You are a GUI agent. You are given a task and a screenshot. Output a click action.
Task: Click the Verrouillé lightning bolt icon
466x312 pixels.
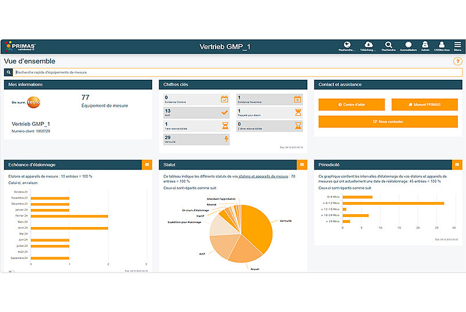pyautogui.click(x=226, y=139)
